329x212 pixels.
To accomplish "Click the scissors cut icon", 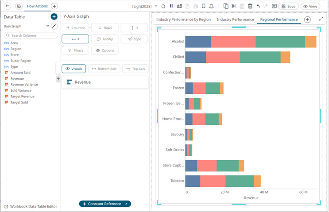I will [x=234, y=6].
